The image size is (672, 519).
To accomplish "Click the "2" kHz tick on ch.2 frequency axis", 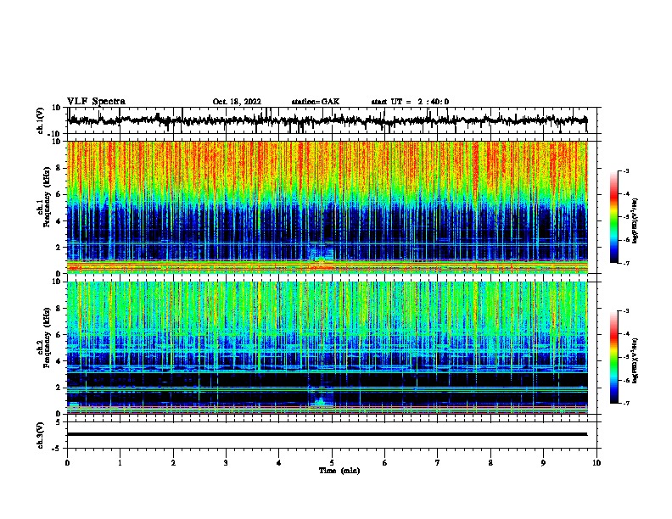I will pyautogui.click(x=59, y=388).
